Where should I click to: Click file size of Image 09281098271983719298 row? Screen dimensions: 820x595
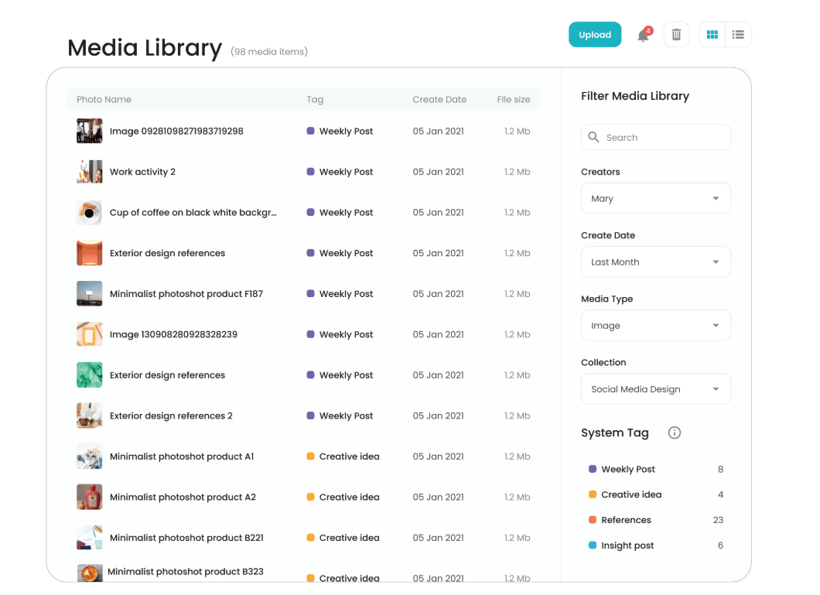(x=518, y=131)
